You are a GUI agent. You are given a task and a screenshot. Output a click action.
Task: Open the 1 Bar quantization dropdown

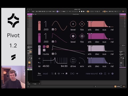click(x=54, y=11)
